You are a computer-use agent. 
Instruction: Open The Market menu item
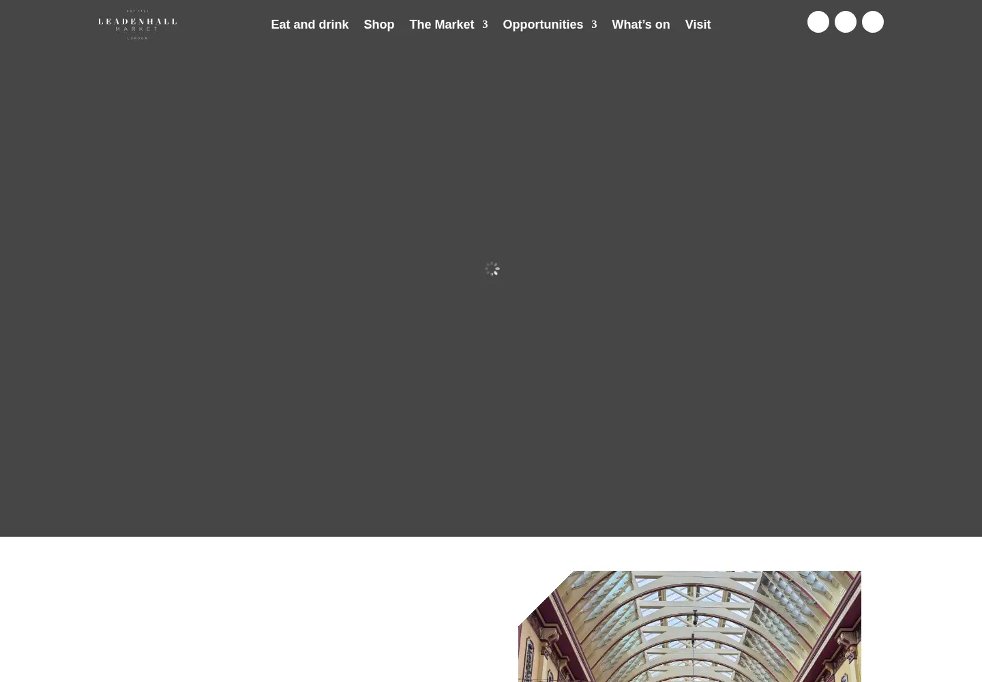point(441,25)
